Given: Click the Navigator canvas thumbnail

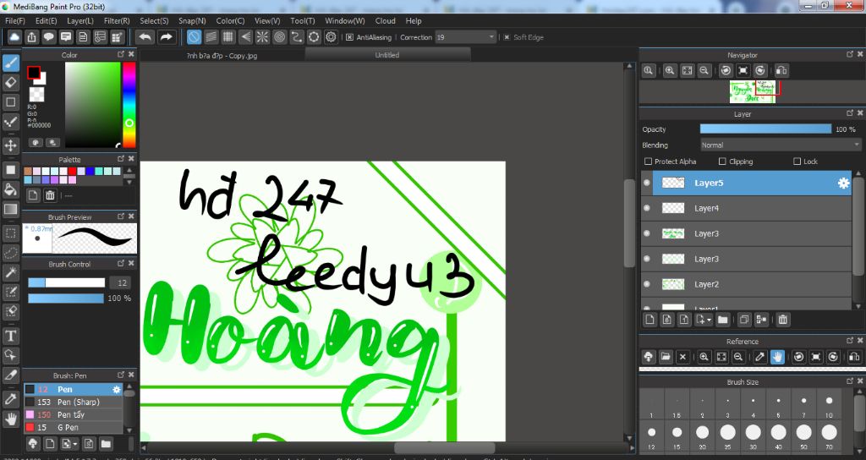Looking at the screenshot, I should 752,91.
